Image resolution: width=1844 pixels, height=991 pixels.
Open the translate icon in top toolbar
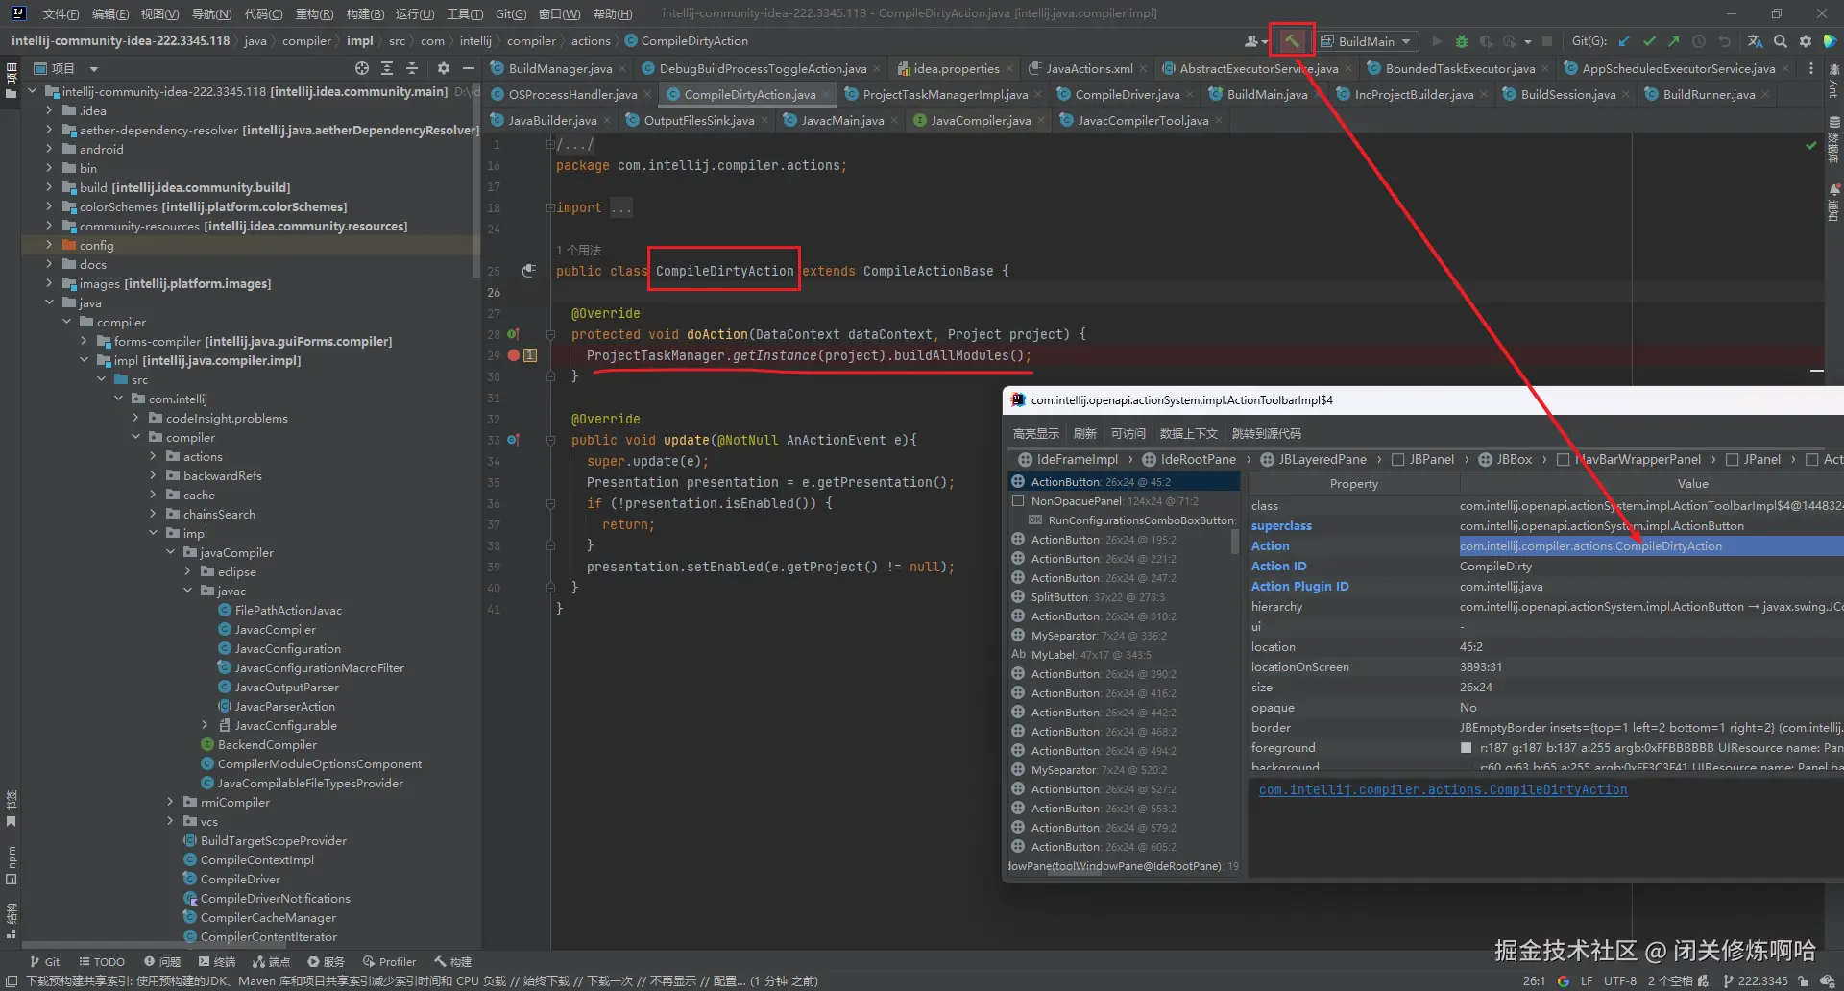[1755, 41]
